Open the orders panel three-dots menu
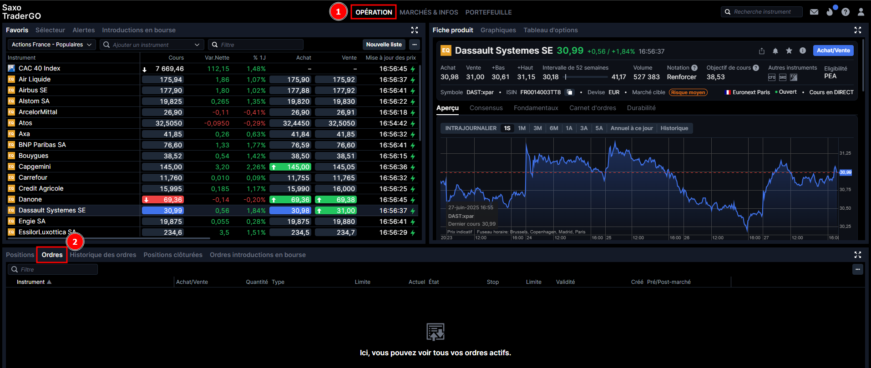This screenshot has width=871, height=368. click(x=857, y=269)
